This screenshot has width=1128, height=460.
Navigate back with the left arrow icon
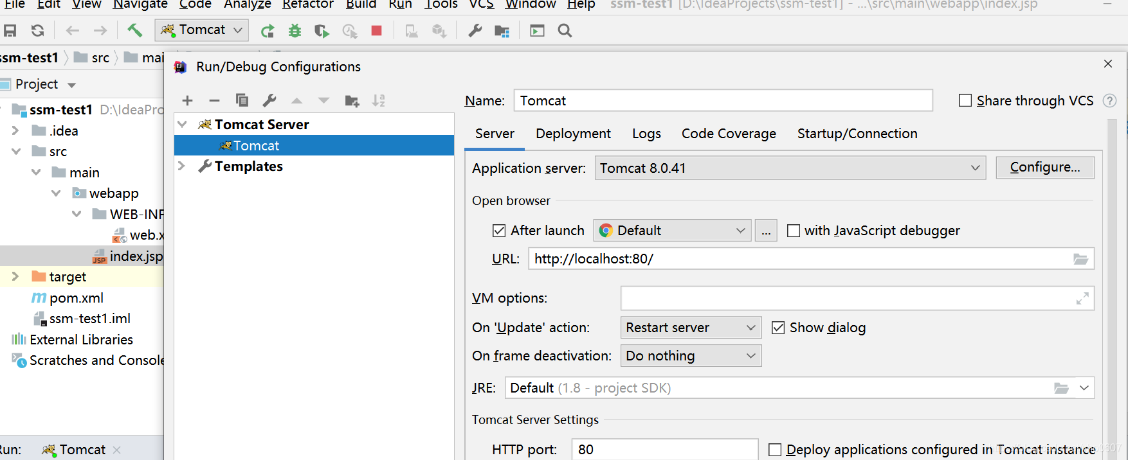(x=72, y=30)
